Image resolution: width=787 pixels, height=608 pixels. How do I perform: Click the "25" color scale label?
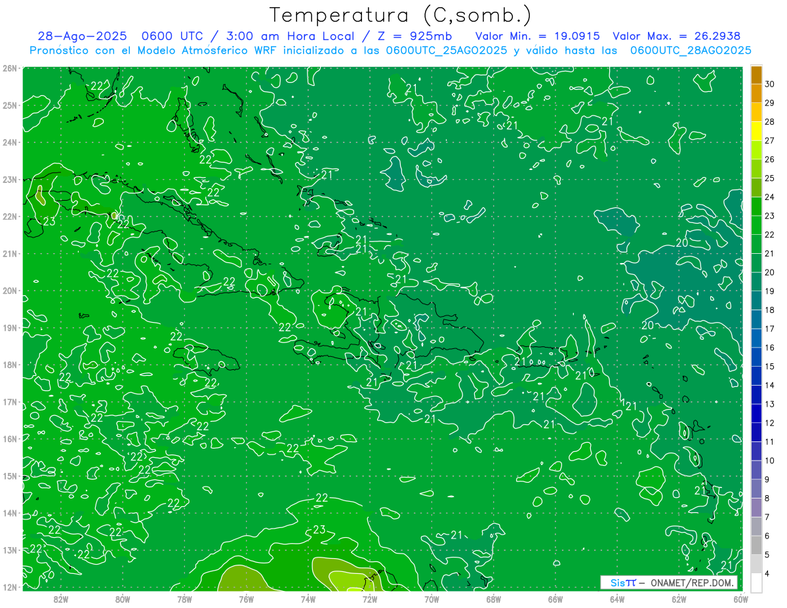(x=770, y=178)
